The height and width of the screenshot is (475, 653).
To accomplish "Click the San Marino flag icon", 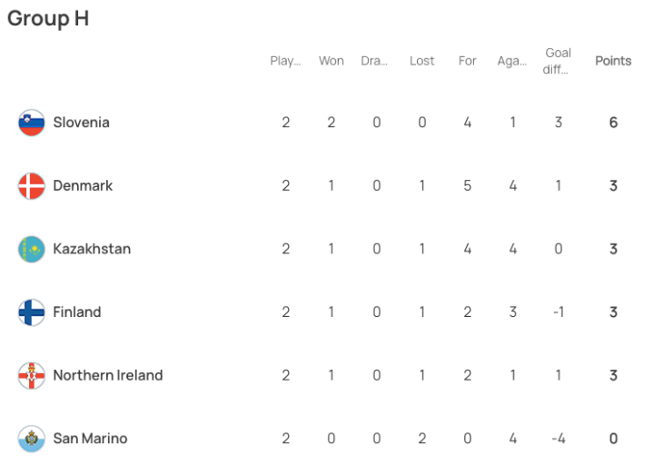I will tap(32, 439).
